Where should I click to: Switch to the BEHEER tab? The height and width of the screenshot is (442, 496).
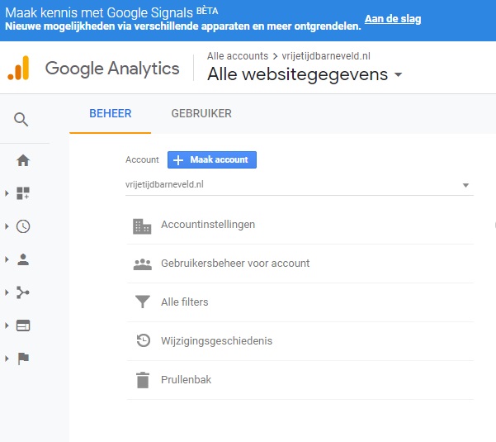point(110,113)
